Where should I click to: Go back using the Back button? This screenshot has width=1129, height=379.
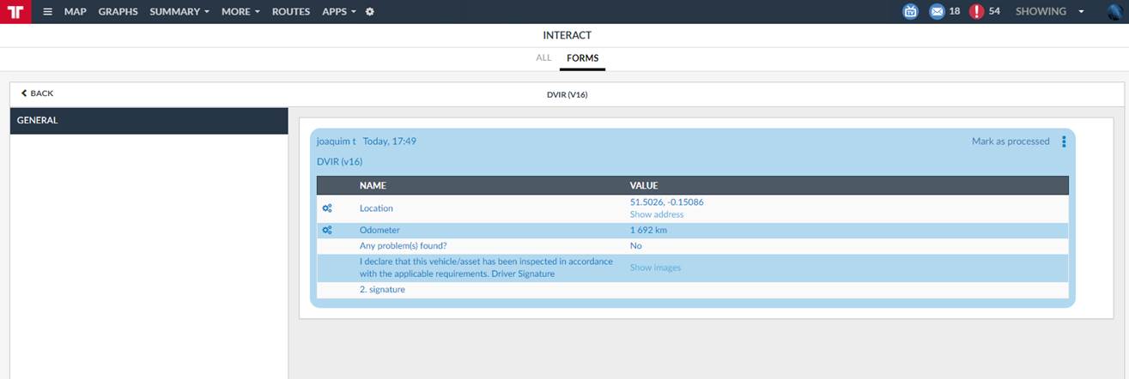coord(37,93)
